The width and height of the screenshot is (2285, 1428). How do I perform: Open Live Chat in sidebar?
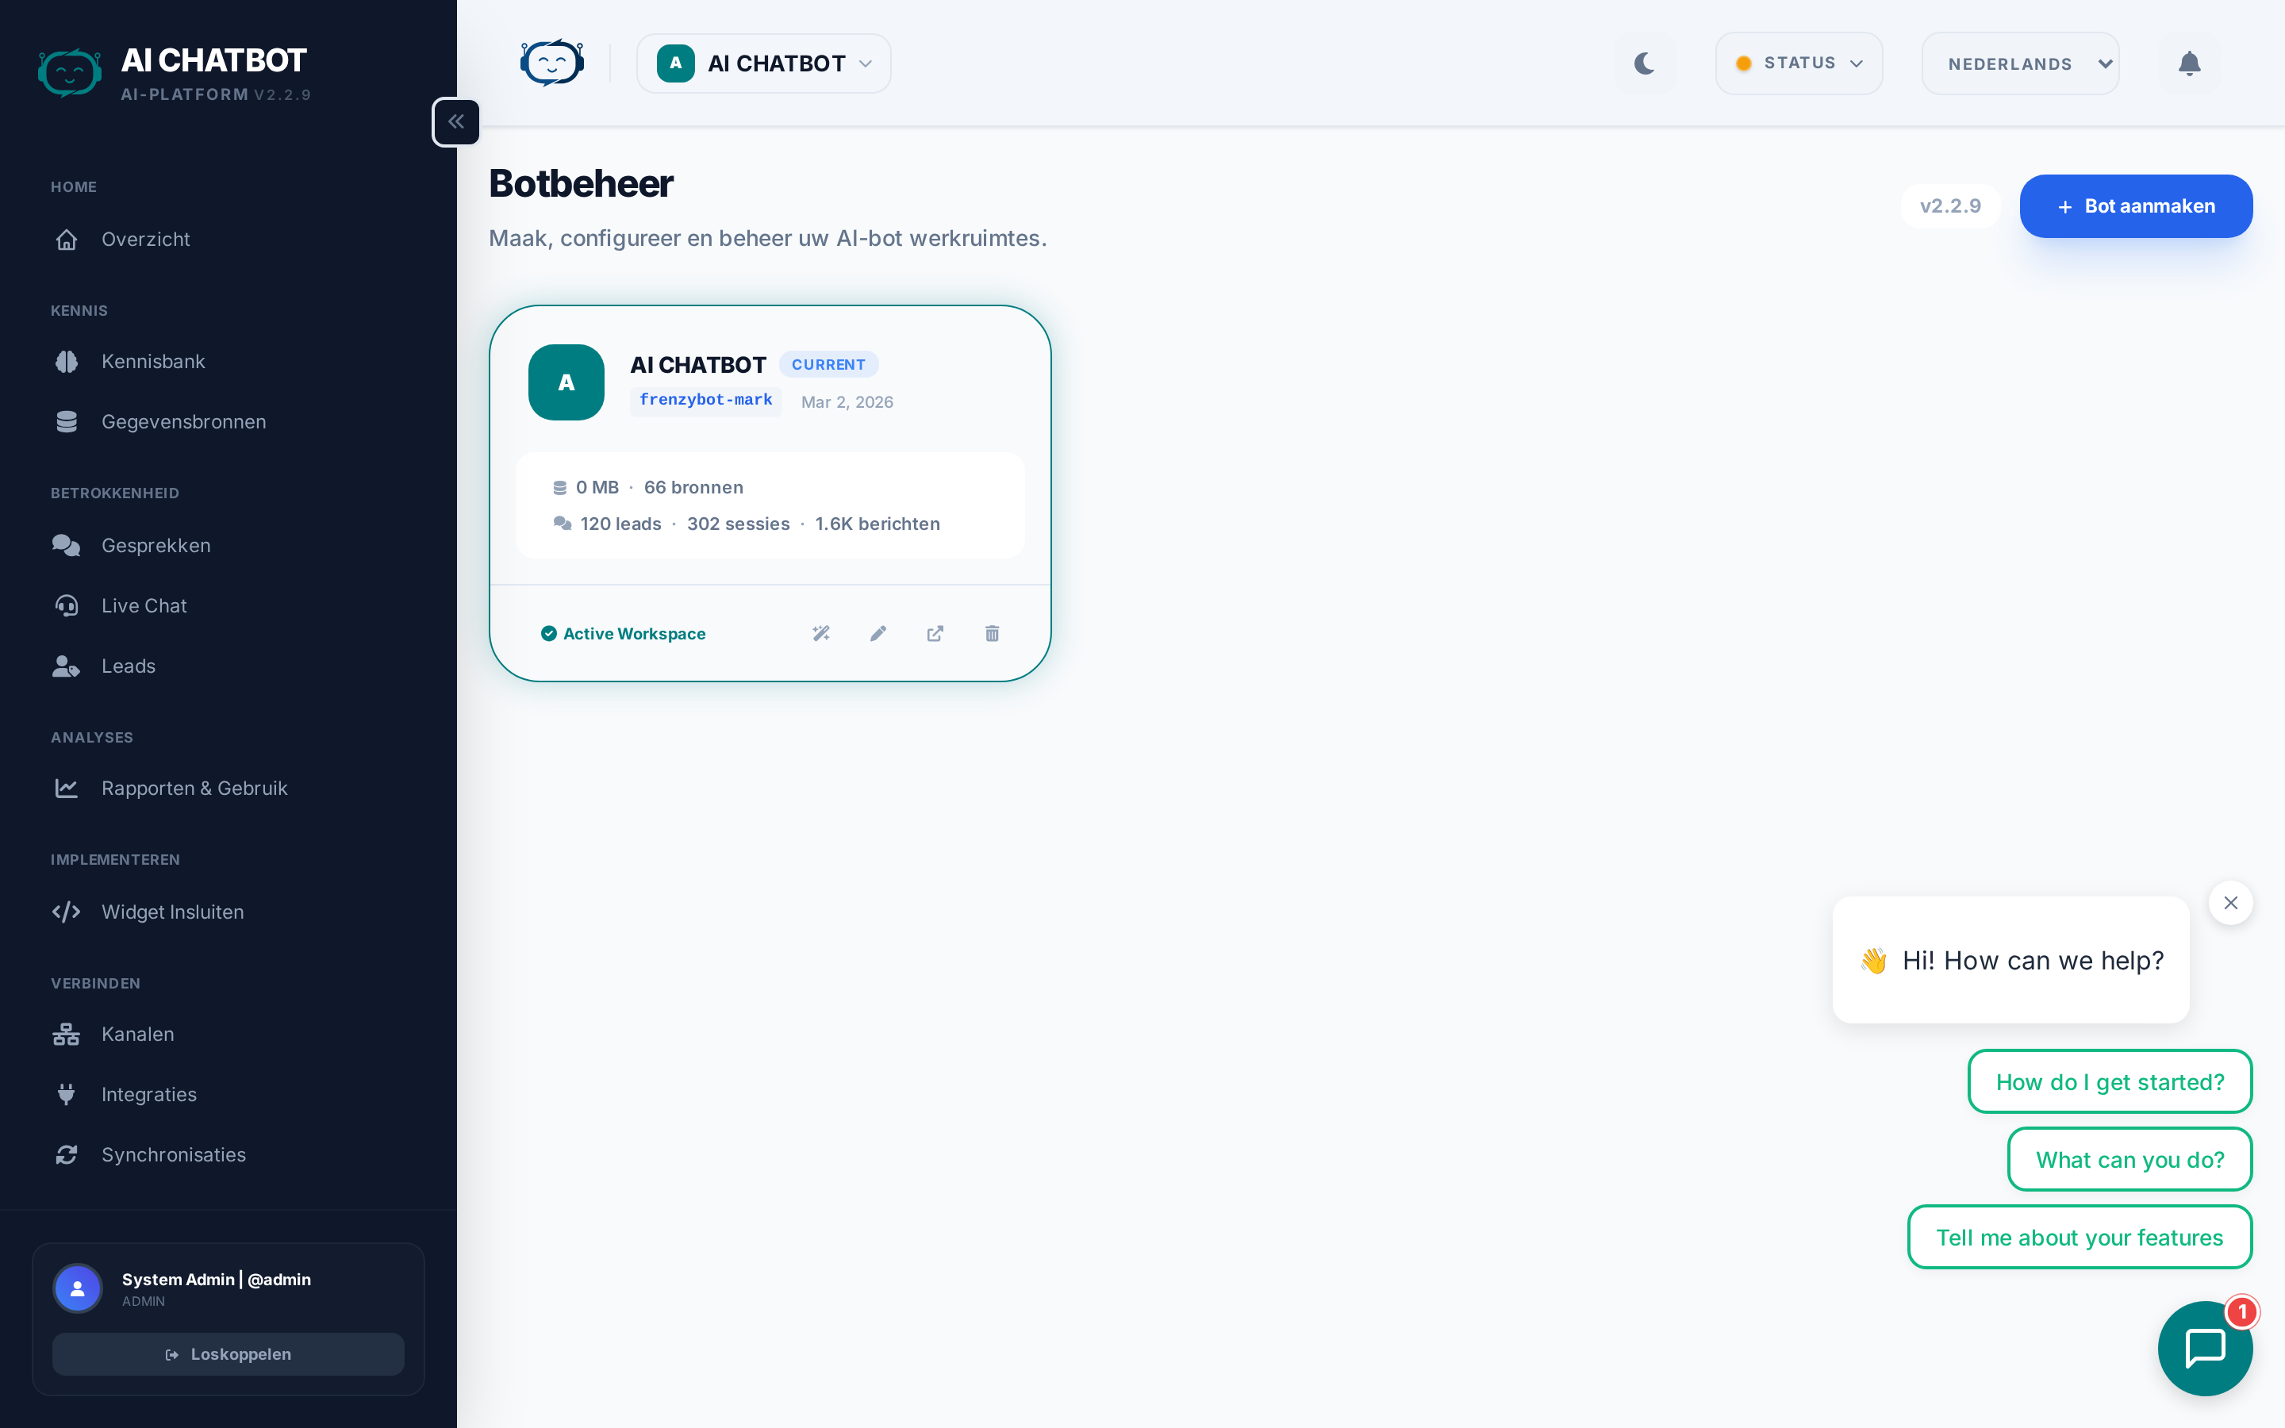coord(144,605)
